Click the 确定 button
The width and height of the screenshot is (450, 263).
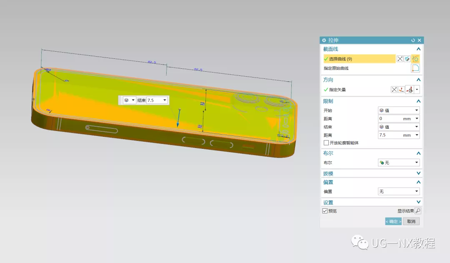point(393,221)
